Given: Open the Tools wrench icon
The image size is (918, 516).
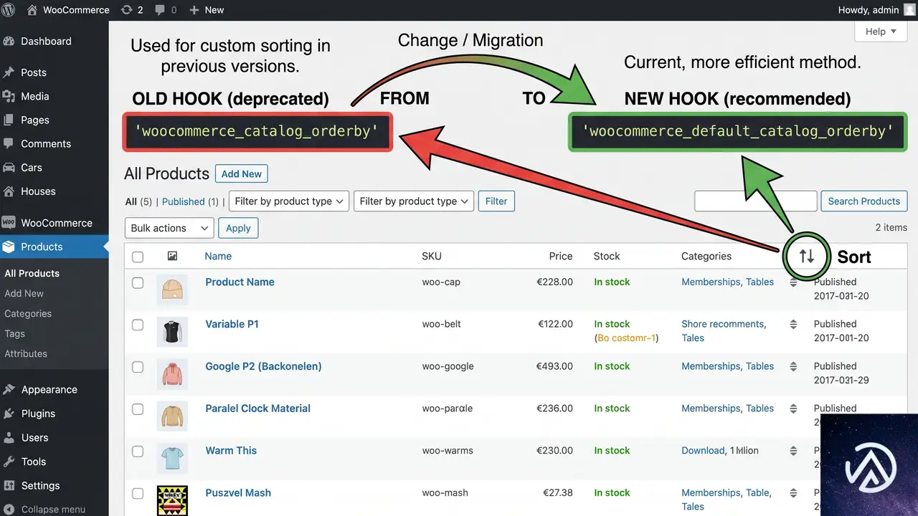Looking at the screenshot, I should coord(9,462).
